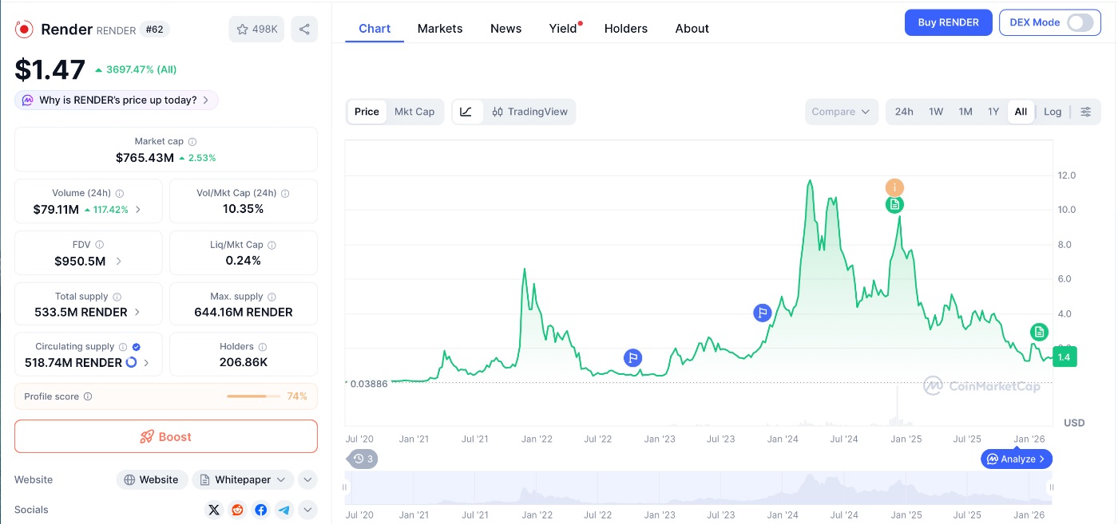Open the Holders tab

pyautogui.click(x=625, y=29)
